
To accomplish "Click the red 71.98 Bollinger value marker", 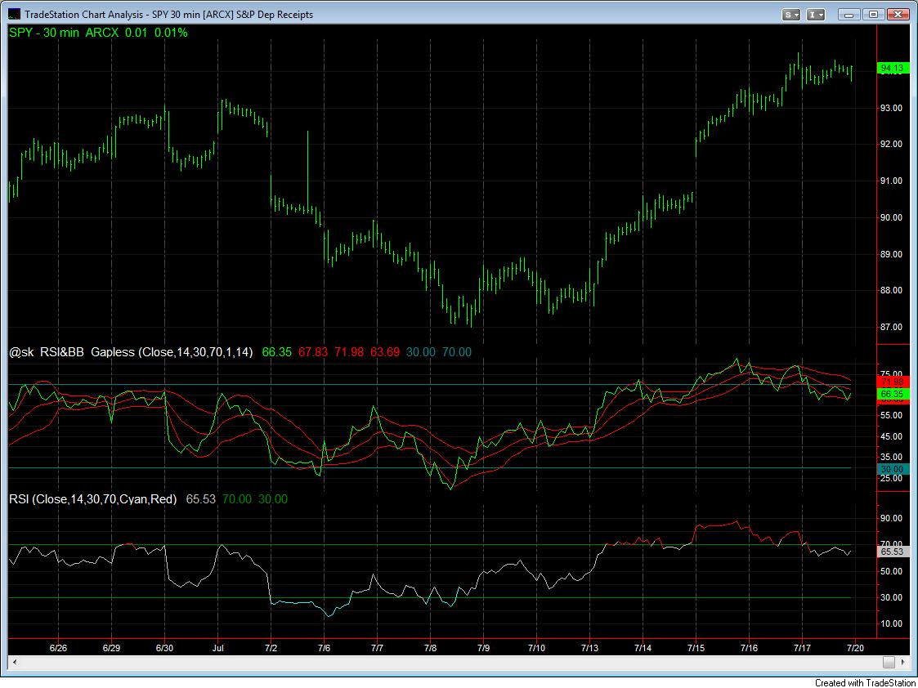I will (892, 382).
